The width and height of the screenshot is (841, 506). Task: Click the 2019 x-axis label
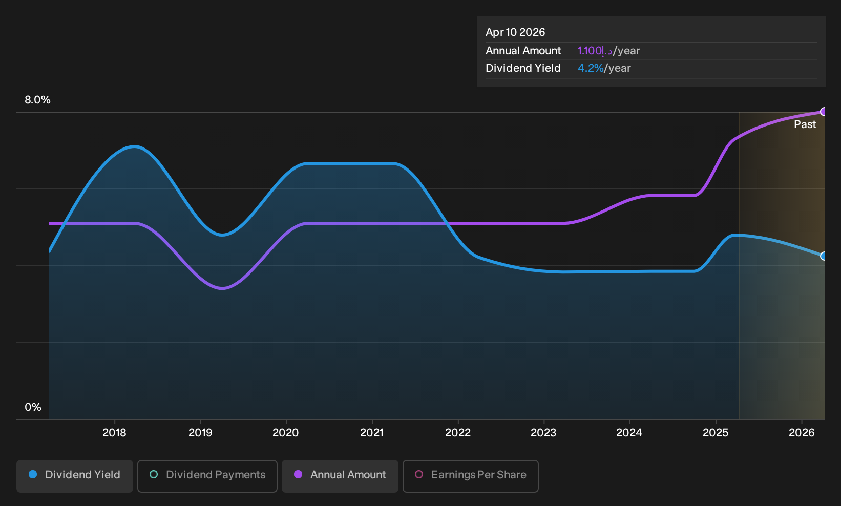tap(200, 433)
